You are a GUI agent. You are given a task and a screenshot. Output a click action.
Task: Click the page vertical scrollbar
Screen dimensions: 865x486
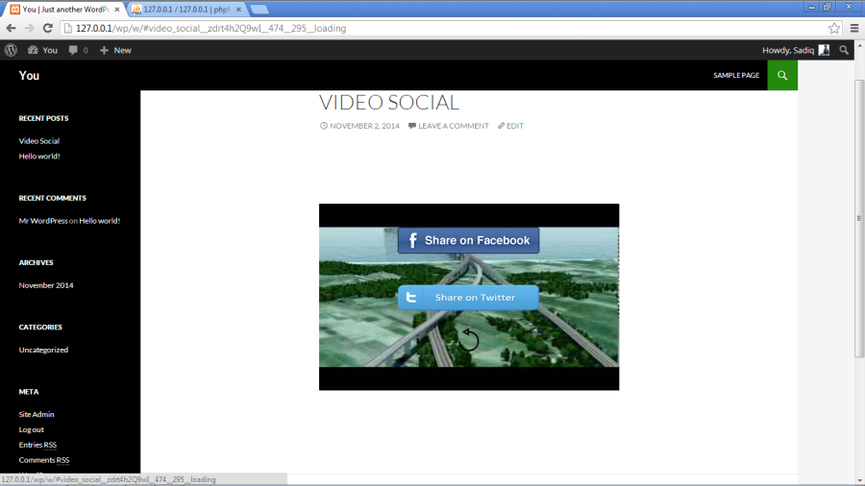tap(859, 218)
